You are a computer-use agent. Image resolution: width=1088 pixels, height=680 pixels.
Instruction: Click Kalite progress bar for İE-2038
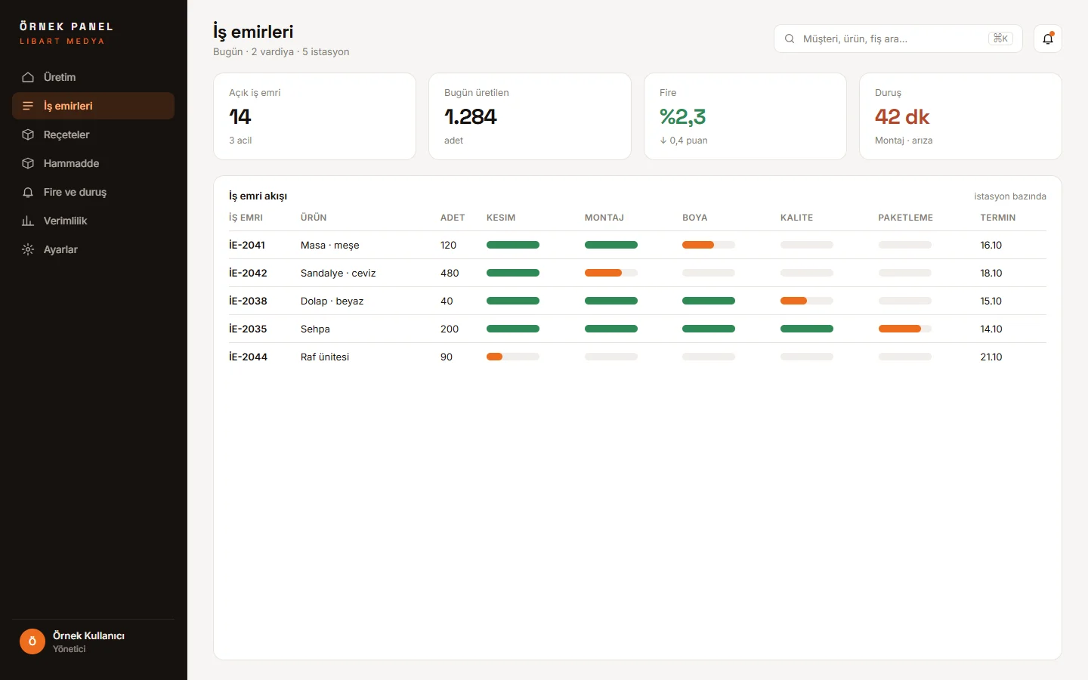[807, 301]
